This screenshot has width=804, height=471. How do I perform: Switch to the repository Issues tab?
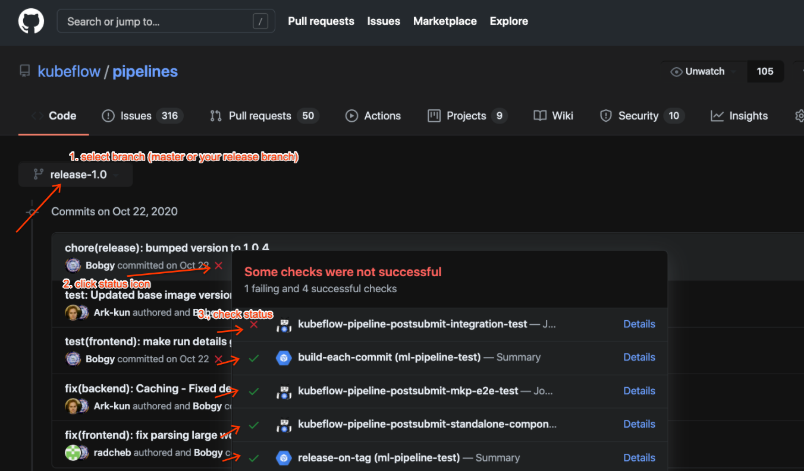[x=142, y=116]
